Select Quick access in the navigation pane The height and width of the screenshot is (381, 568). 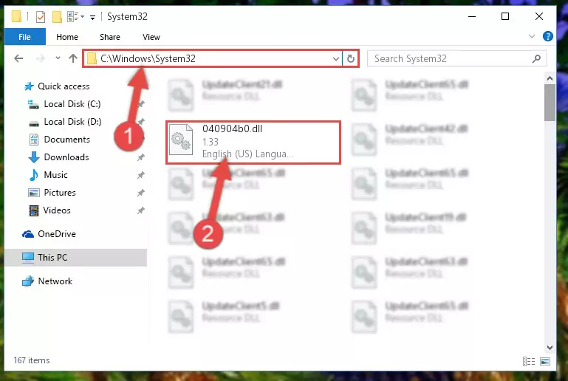pyautogui.click(x=64, y=86)
